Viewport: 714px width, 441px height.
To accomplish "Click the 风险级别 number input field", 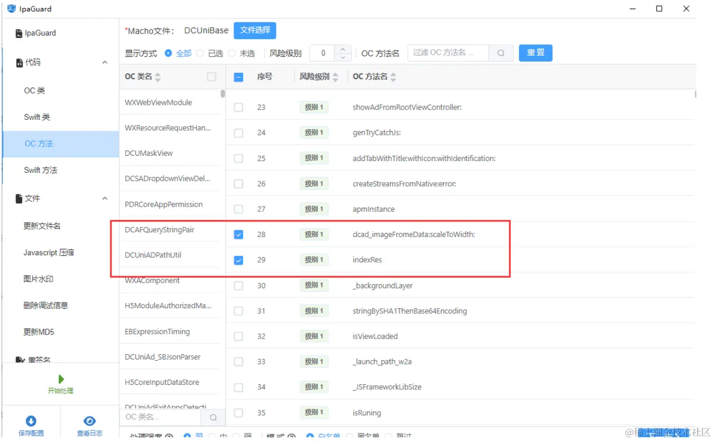I will (323, 53).
